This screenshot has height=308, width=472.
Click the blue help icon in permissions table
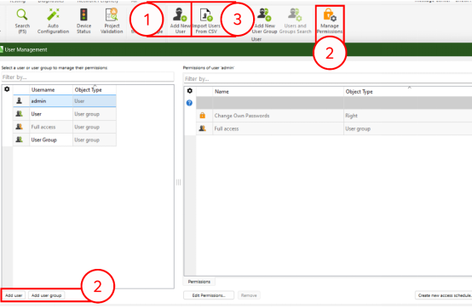[x=189, y=103]
